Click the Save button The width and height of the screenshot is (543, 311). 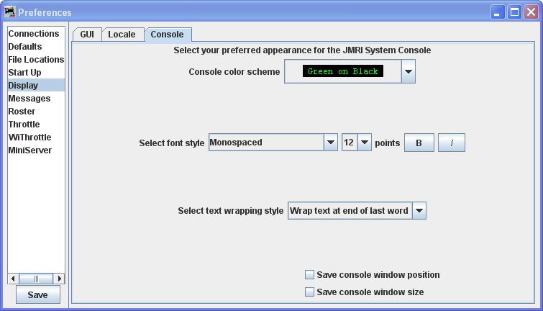tap(37, 295)
